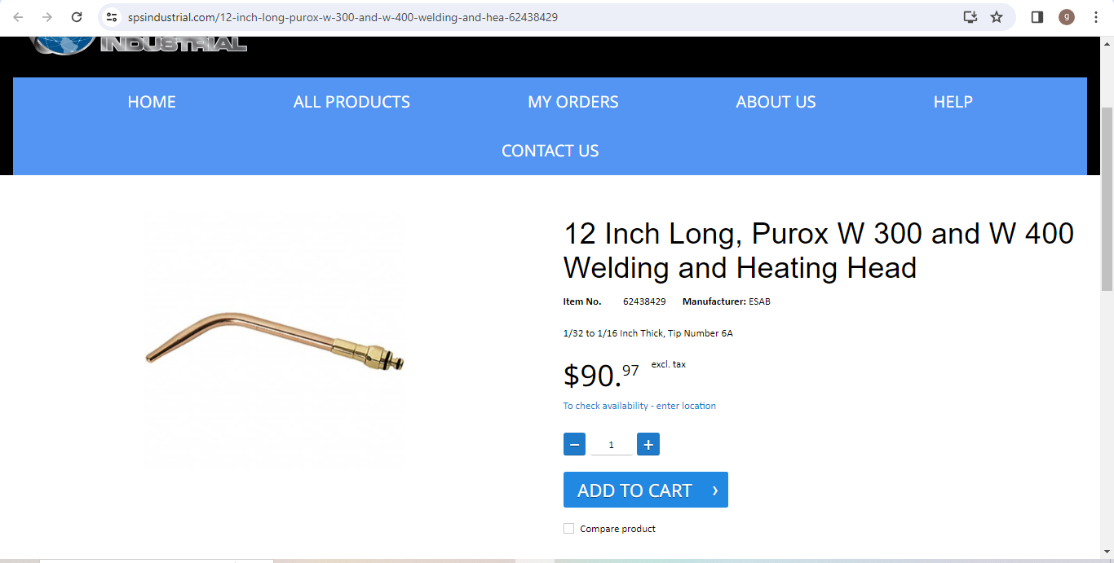
Task: Click the page vertical scrollbar thumb
Action: 1107,200
